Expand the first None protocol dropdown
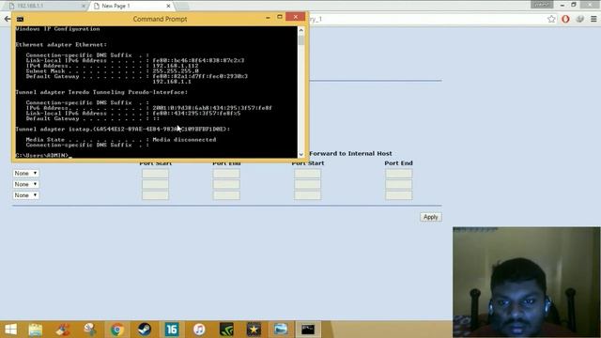This screenshot has height=338, width=601. click(x=25, y=173)
